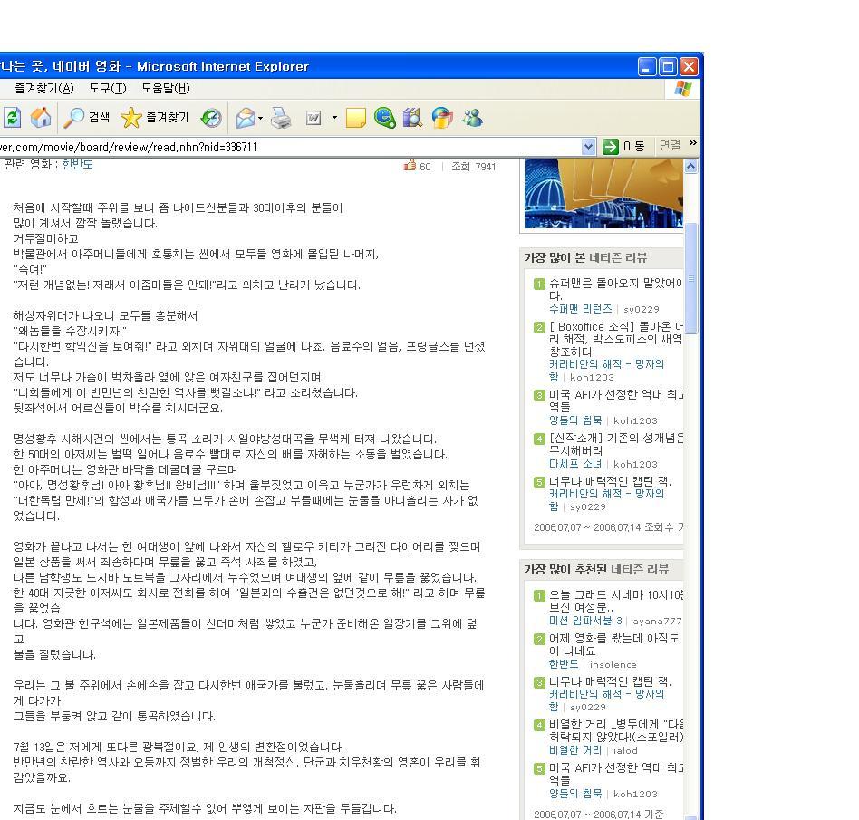Open review '슈퍼맨은 돌아오지 말았어야'
This screenshot has width=859, height=820.
pyautogui.click(x=615, y=289)
